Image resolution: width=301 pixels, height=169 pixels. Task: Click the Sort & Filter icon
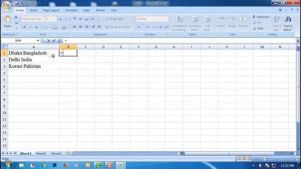coord(277,19)
